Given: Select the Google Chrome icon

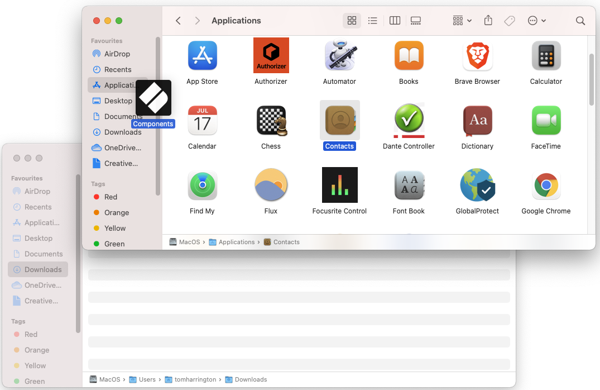Looking at the screenshot, I should (x=546, y=185).
